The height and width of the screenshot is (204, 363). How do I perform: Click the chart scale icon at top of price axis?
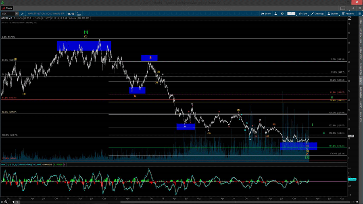click(x=350, y=19)
